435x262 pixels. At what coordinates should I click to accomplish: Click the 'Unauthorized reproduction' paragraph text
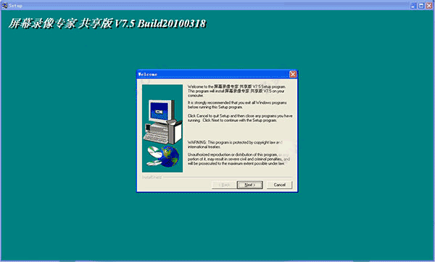(239, 159)
